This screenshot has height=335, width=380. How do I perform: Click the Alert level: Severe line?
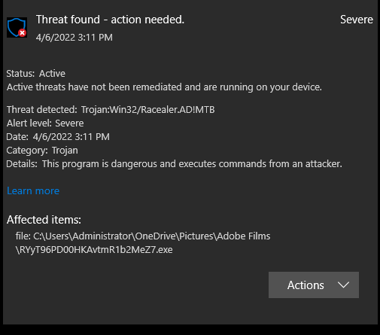pos(45,123)
